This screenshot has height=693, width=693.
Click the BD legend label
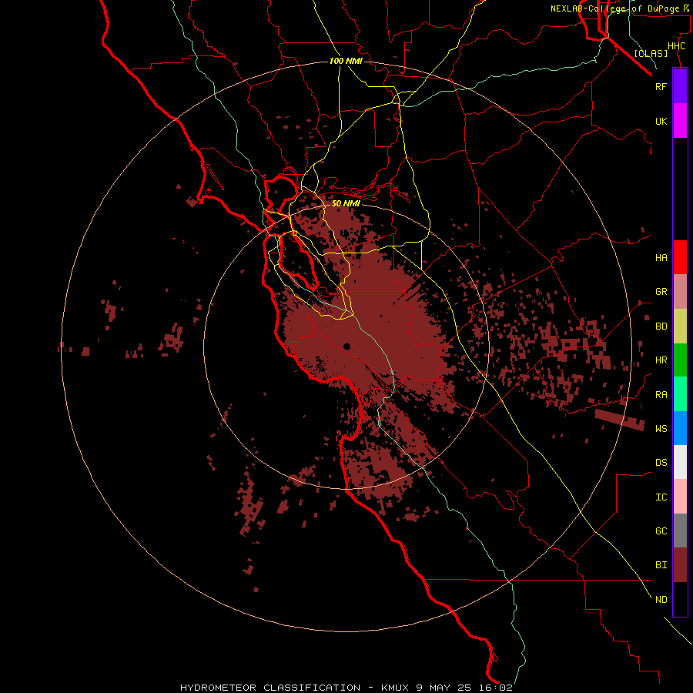tap(661, 326)
